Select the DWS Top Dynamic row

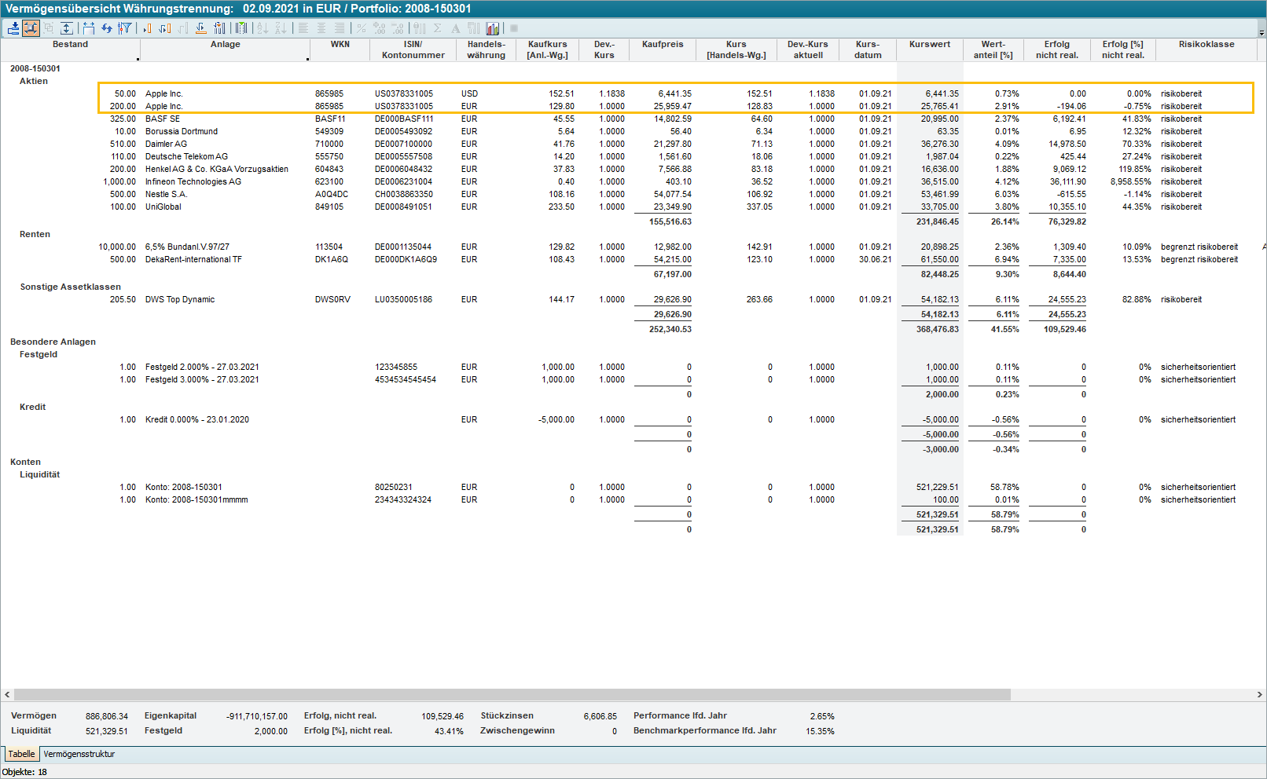(179, 299)
